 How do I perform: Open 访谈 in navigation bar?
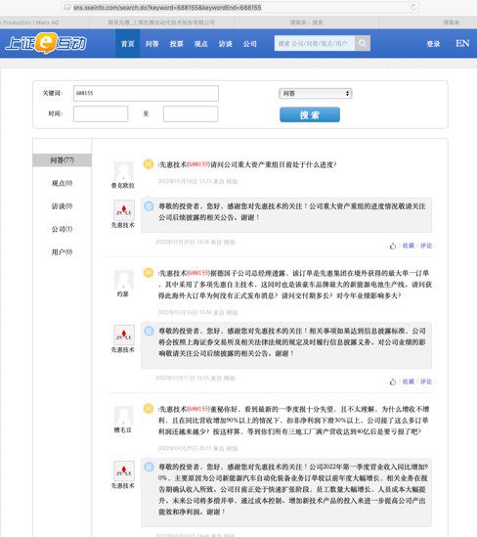[226, 43]
